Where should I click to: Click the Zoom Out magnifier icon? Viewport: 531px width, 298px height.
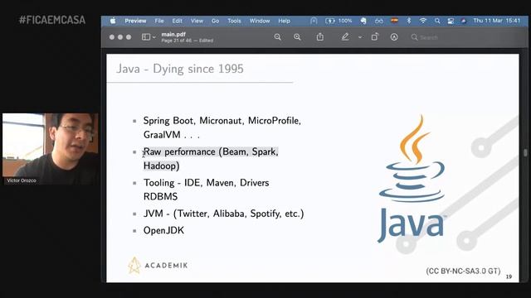click(x=278, y=37)
